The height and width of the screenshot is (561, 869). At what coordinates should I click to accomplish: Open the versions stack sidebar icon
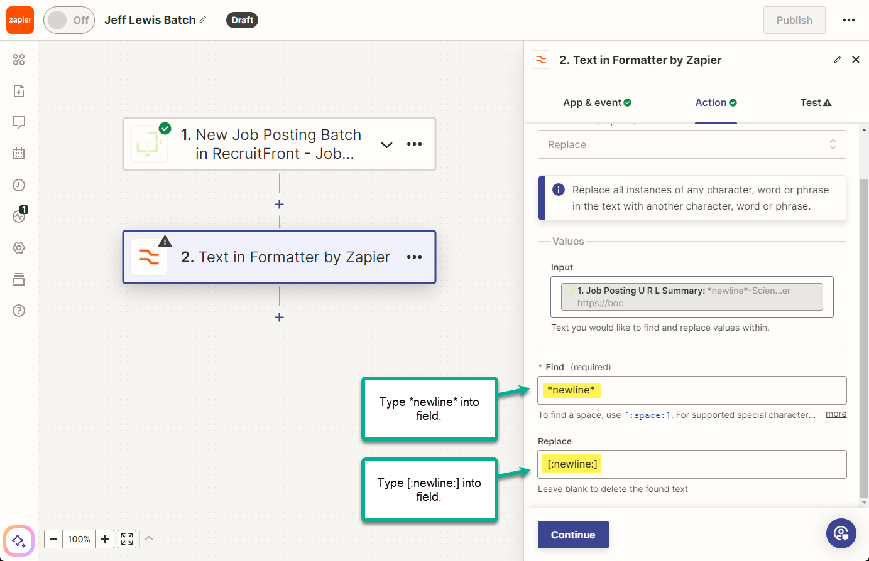point(19,279)
